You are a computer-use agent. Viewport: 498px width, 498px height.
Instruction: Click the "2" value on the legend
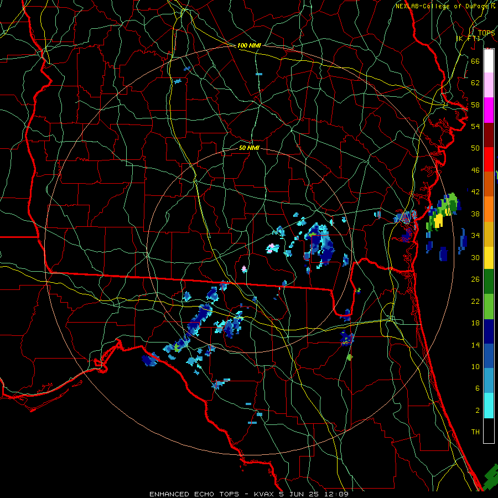tap(478, 411)
